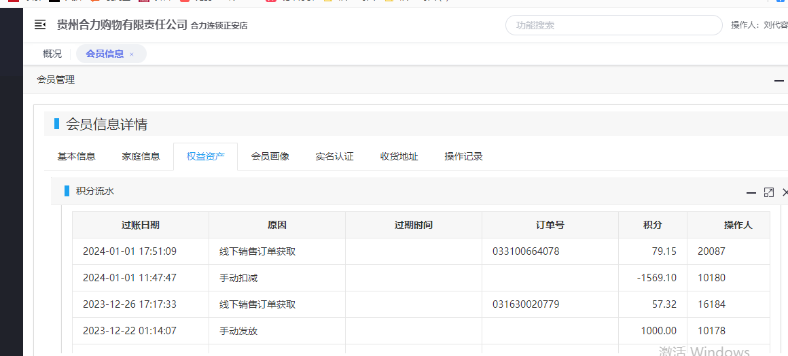The image size is (788, 356).
Task: Switch to the 收货地址 tab
Action: pyautogui.click(x=399, y=156)
